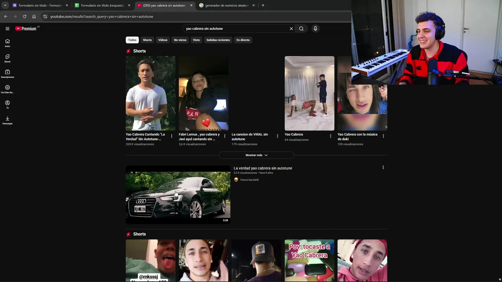
Task: Close the generador de numeros tab
Action: click(253, 5)
